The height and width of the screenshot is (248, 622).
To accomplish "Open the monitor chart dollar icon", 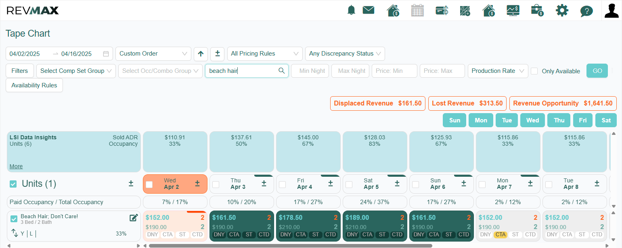I will tap(513, 10).
